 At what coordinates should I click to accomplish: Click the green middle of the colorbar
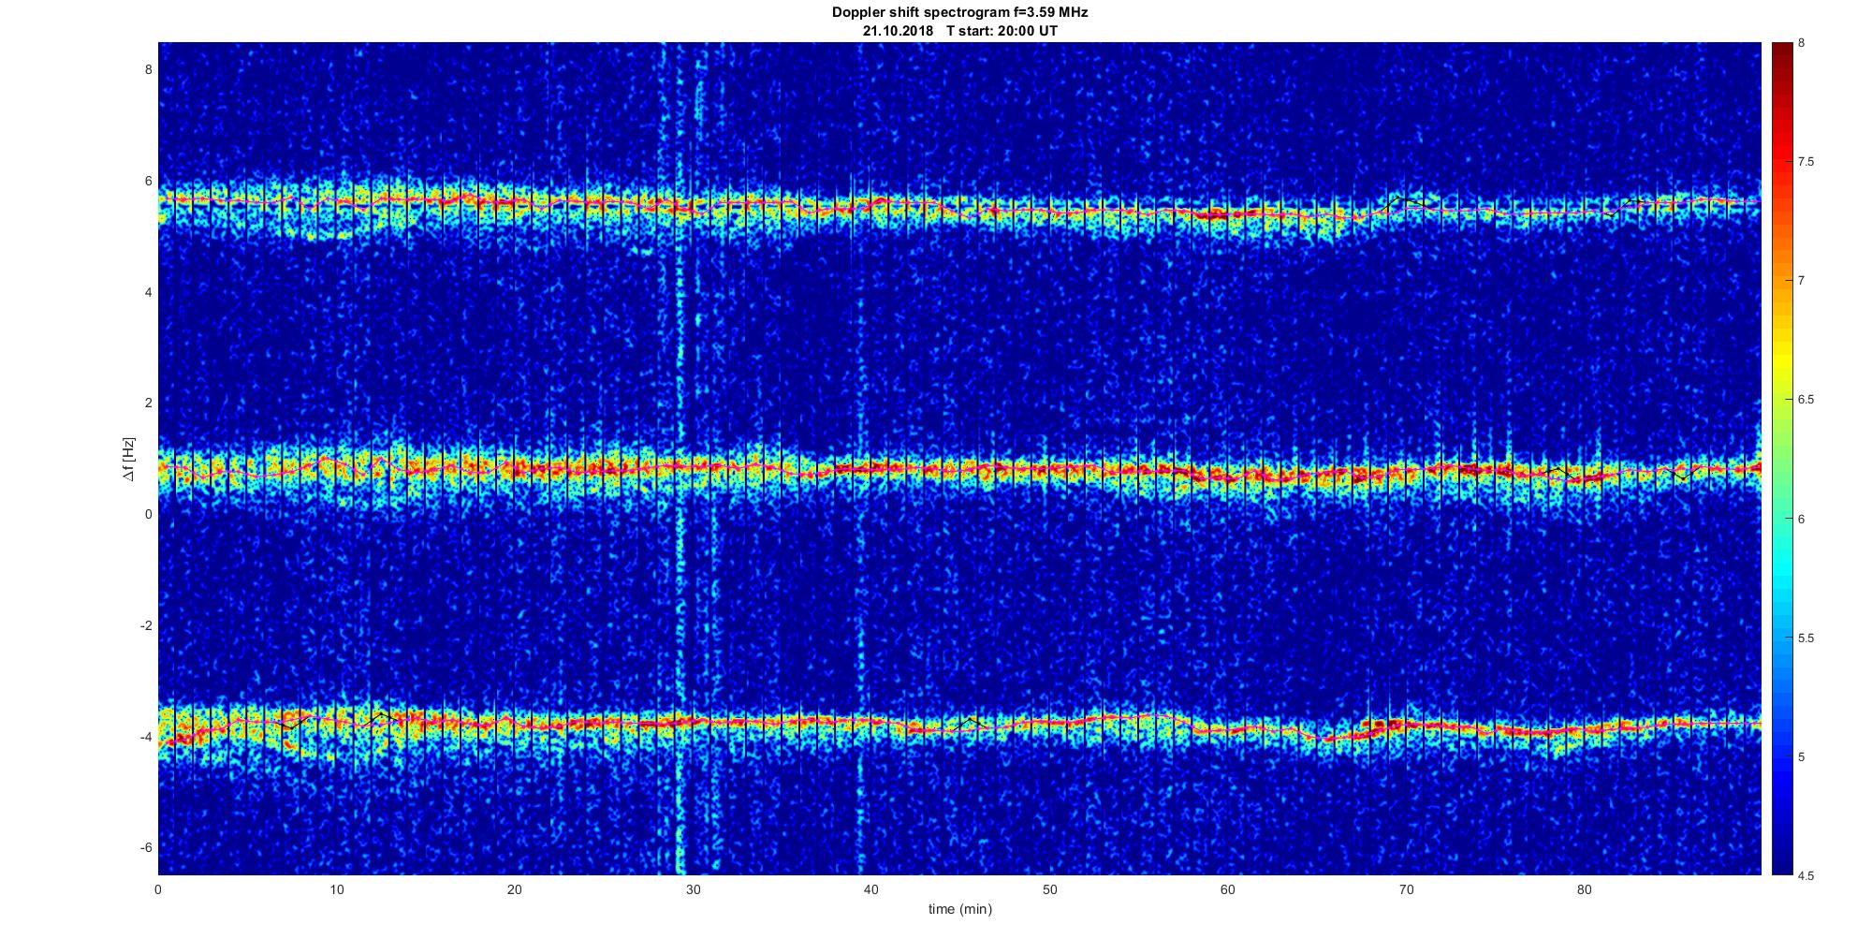(x=1781, y=459)
